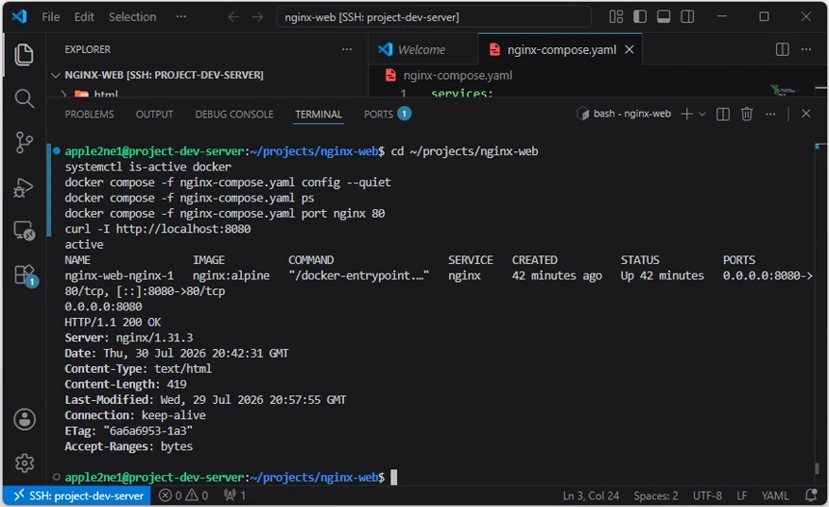Click the 'ETag: "6a6a6953-1a3"' line
Image resolution: width=829 pixels, height=507 pixels.
pos(128,431)
